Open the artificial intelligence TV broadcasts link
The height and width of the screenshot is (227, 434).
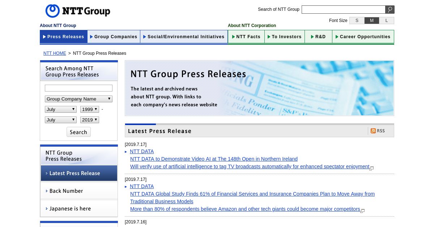pyautogui.click(x=250, y=166)
